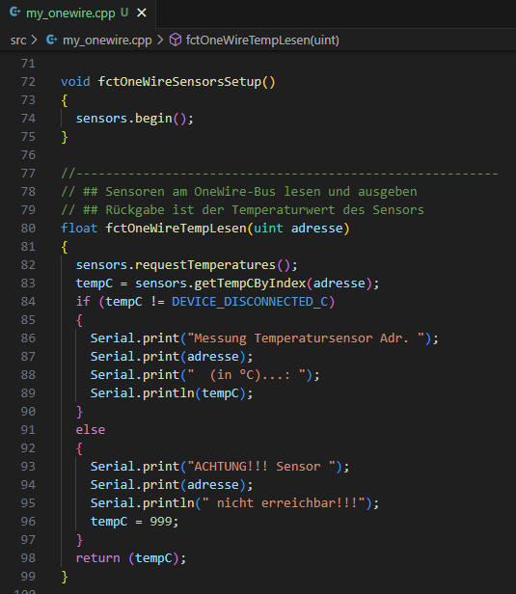Click the requestTemperatures call on line 82

tap(205, 265)
